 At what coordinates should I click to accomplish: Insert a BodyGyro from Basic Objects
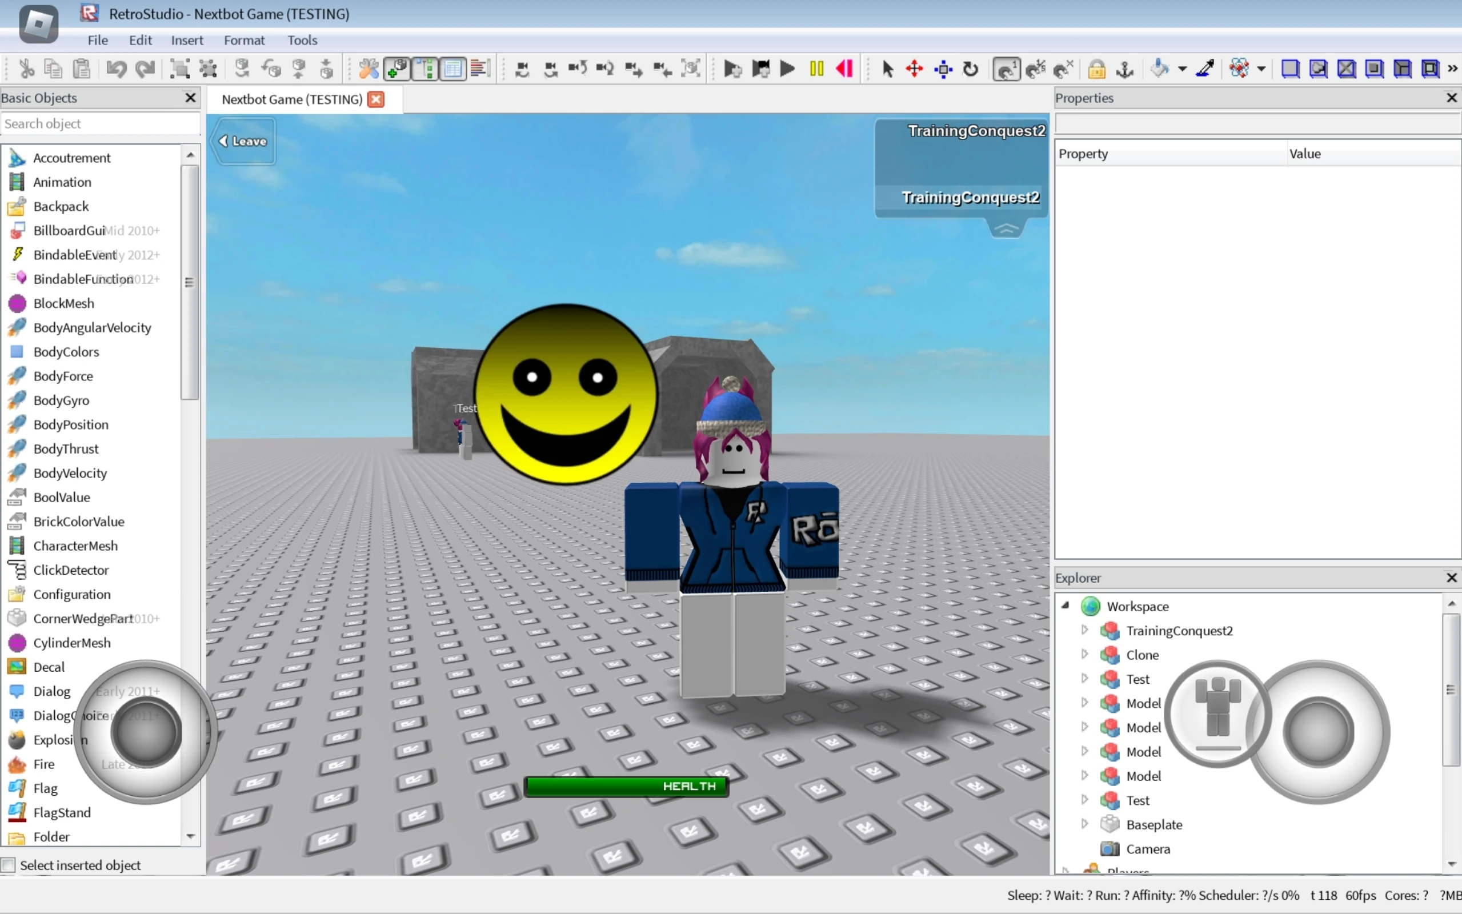[x=62, y=400]
